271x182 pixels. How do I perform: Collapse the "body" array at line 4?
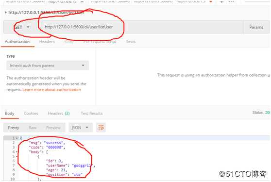pos(17,152)
